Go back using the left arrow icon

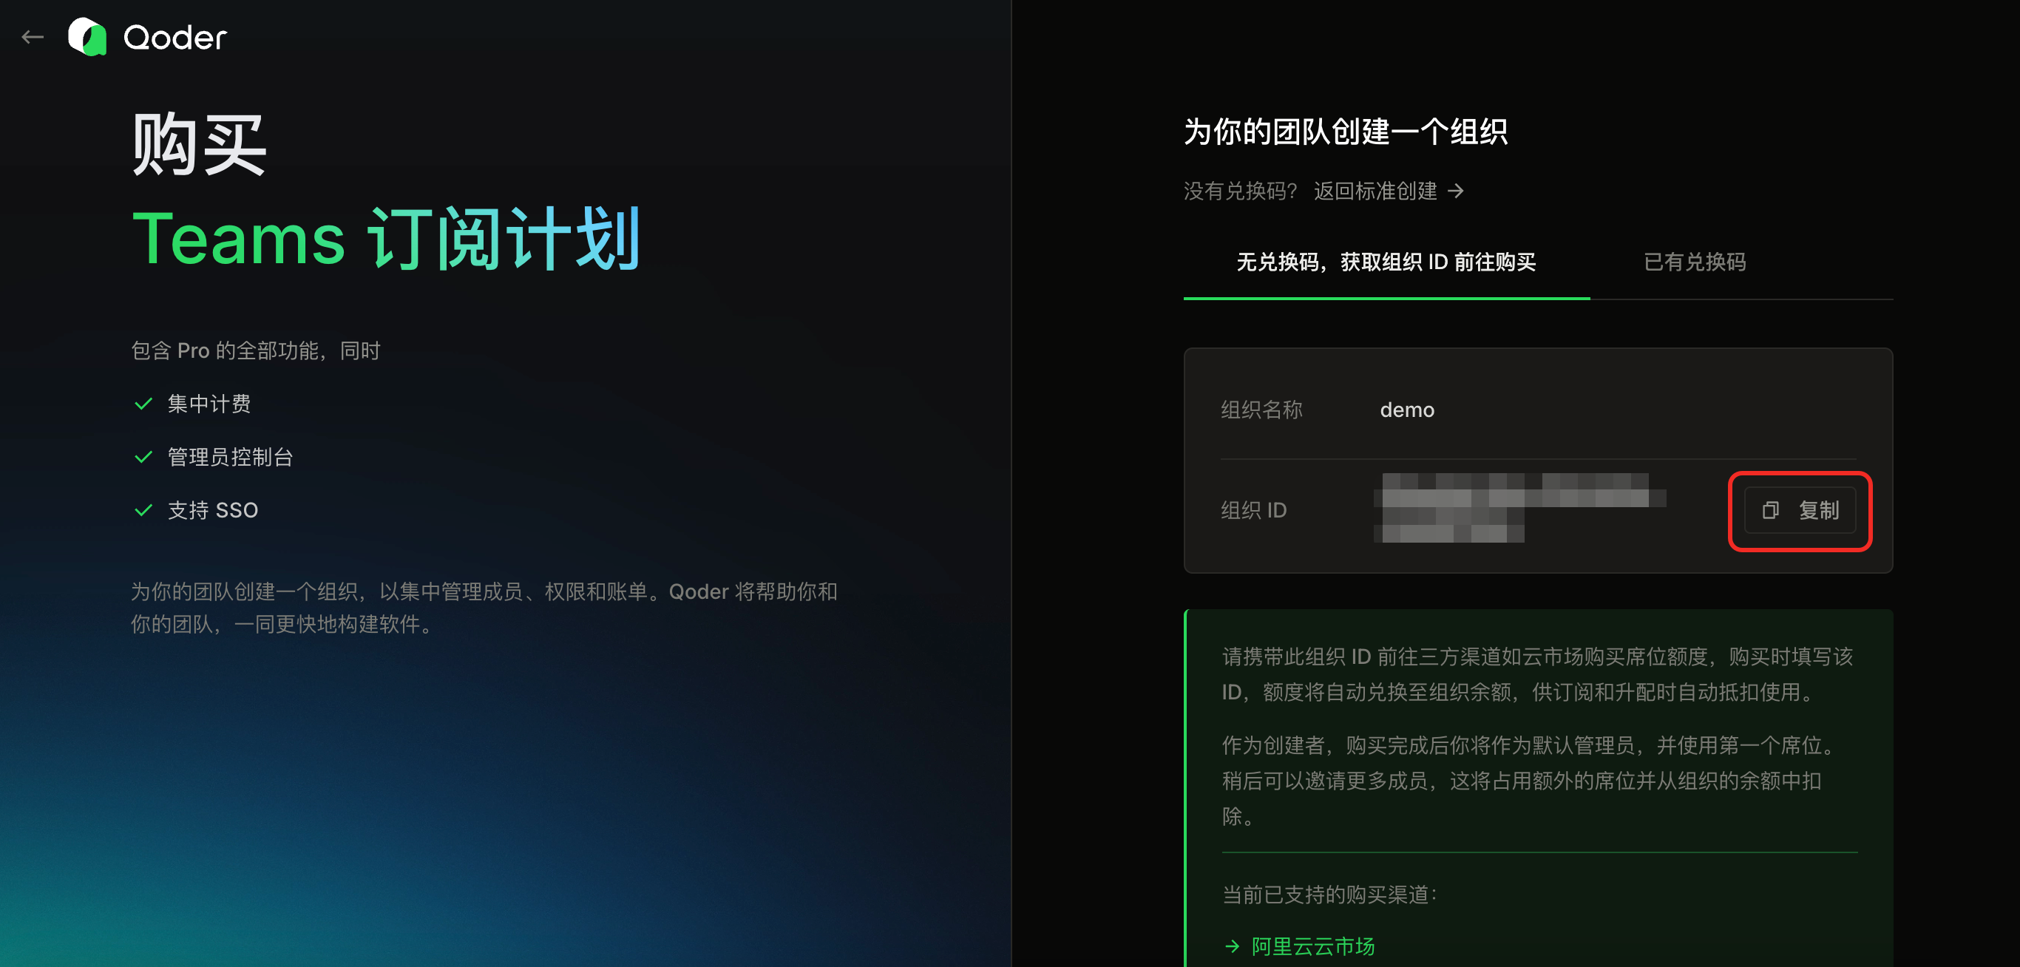[x=32, y=37]
